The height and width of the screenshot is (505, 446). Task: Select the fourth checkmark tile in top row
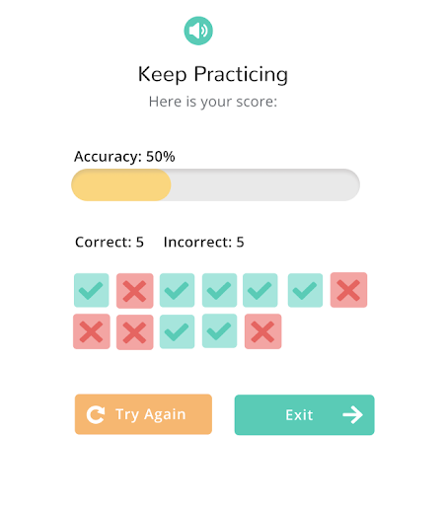[x=219, y=290]
